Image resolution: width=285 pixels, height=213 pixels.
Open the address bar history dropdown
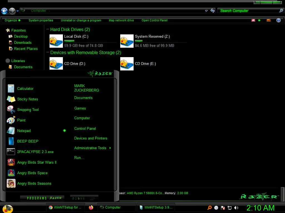coord(206,11)
